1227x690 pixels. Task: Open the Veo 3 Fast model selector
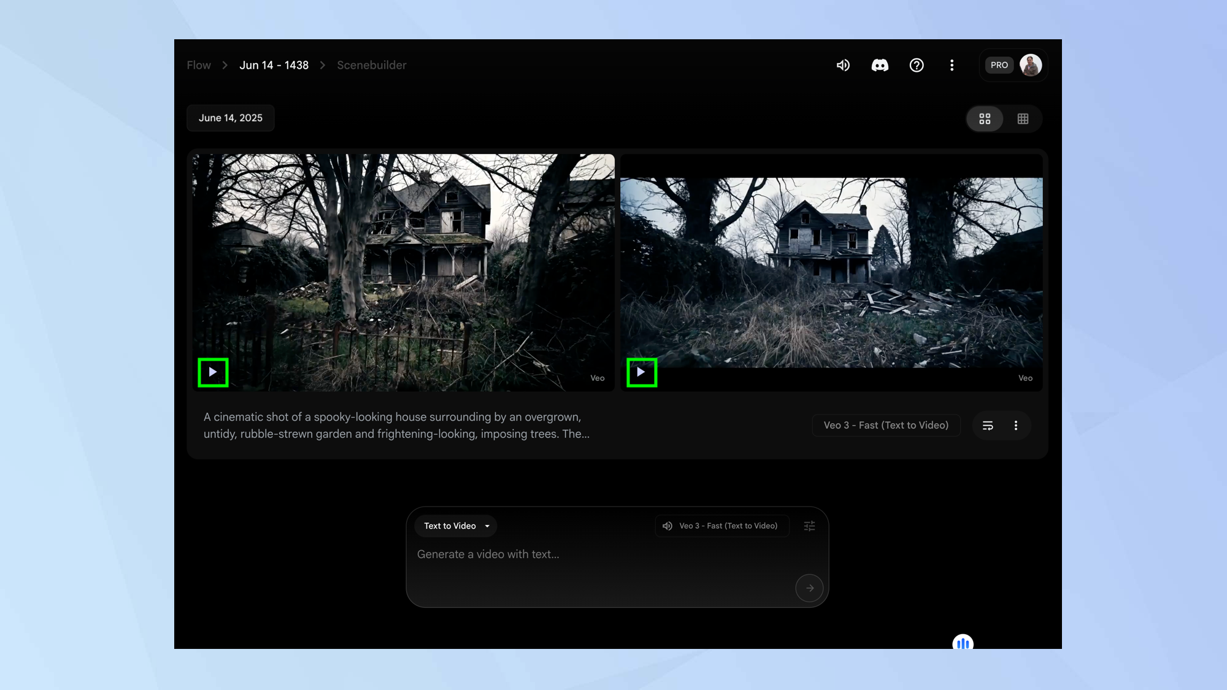pos(721,526)
